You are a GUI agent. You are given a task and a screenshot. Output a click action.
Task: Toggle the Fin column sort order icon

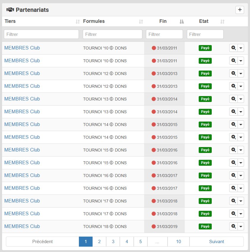(x=182, y=21)
